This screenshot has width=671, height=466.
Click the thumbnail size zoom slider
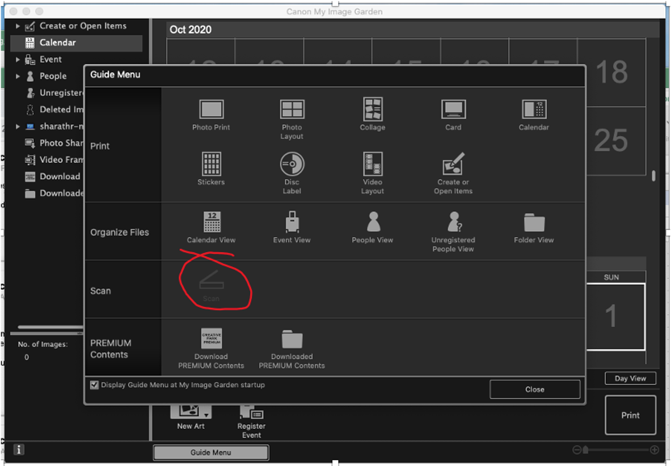pyautogui.click(x=615, y=450)
